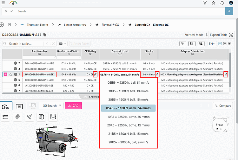
Task: Open Electrak GX breadcrumb
Action: click(110, 25)
